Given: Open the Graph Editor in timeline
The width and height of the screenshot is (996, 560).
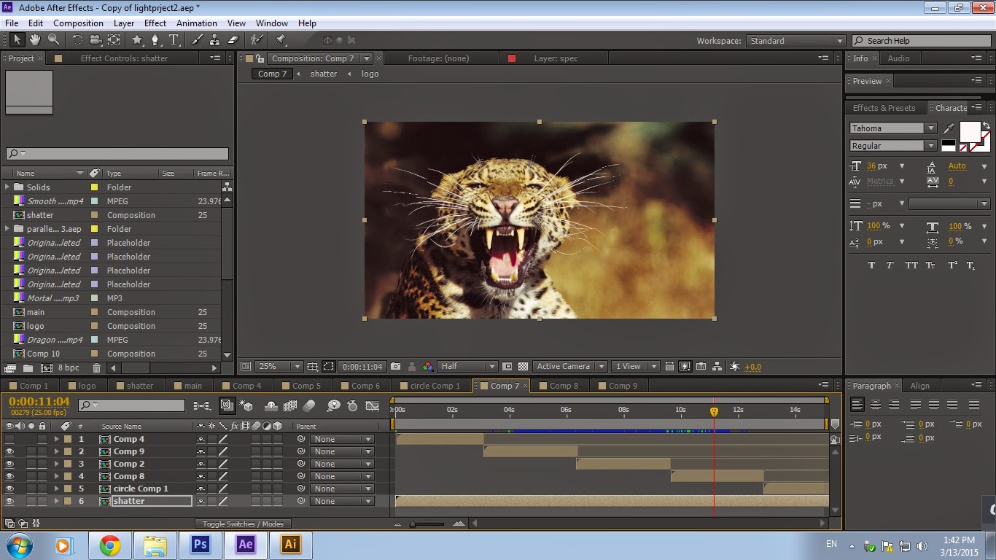Looking at the screenshot, I should pyautogui.click(x=372, y=405).
